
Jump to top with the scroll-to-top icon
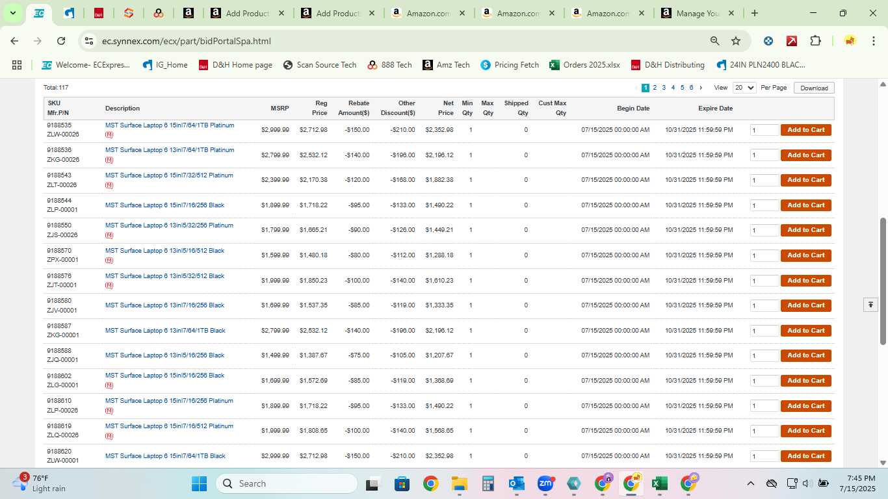870,305
